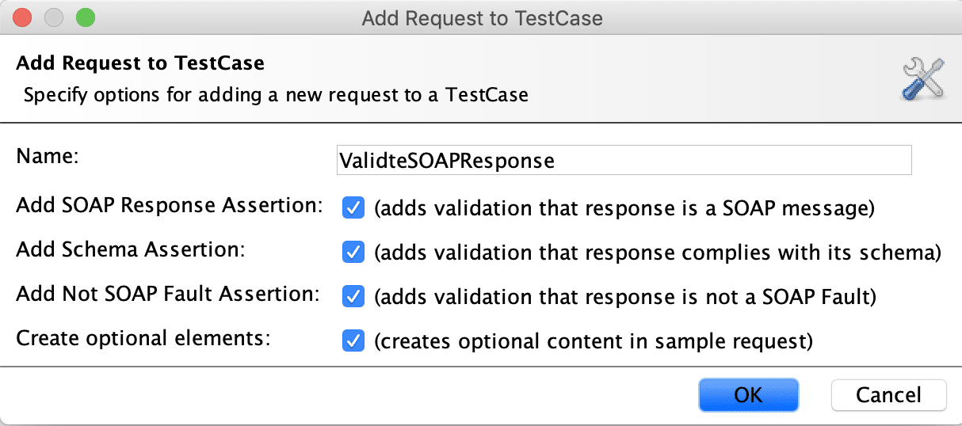Click the gray minimize window button

[x=53, y=17]
